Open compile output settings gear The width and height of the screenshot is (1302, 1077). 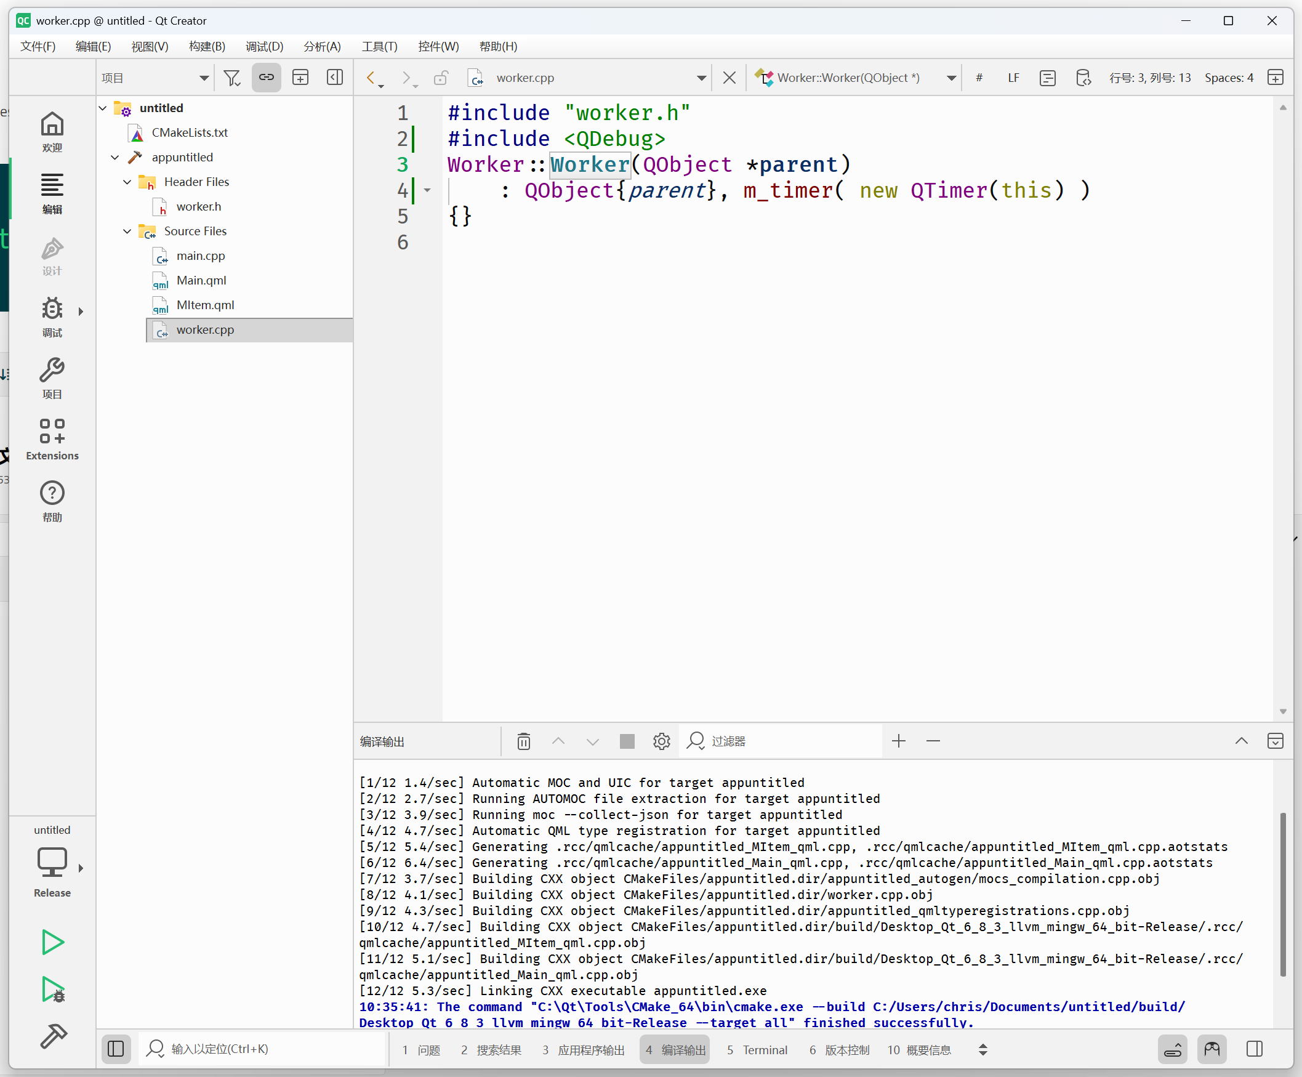(x=662, y=741)
